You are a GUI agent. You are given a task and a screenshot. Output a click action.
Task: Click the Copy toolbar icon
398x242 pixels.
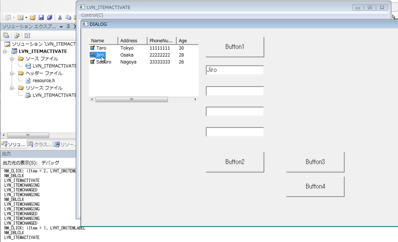tap(68, 18)
